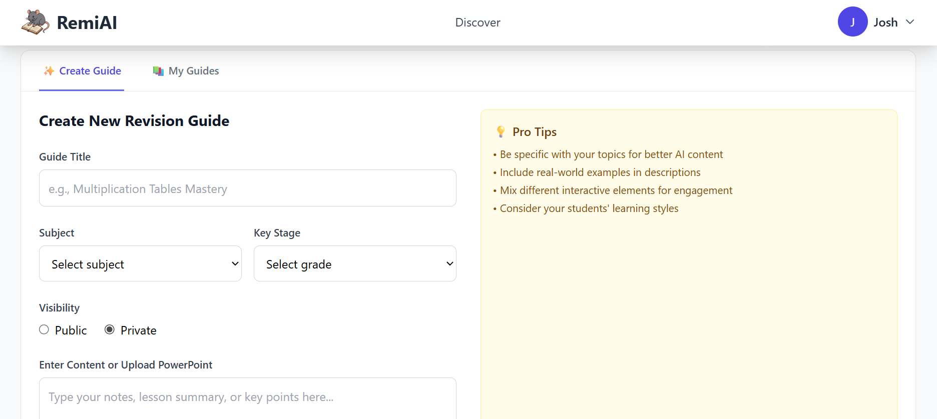Click the Pro Tips heading
The image size is (937, 419).
coord(534,132)
